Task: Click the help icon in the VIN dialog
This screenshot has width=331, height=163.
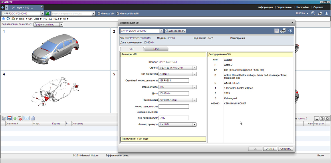Action: click(x=290, y=31)
